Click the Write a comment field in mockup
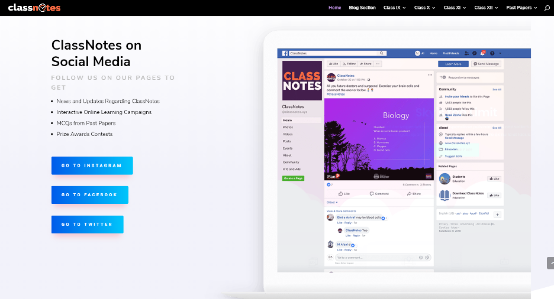The height and width of the screenshot is (299, 554). (382, 258)
